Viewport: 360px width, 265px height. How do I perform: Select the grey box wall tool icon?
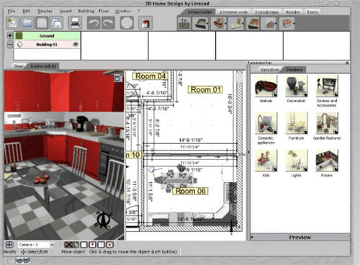click(x=200, y=24)
